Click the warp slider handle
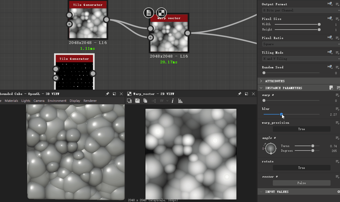The width and height of the screenshot is (340, 202). coord(264,100)
